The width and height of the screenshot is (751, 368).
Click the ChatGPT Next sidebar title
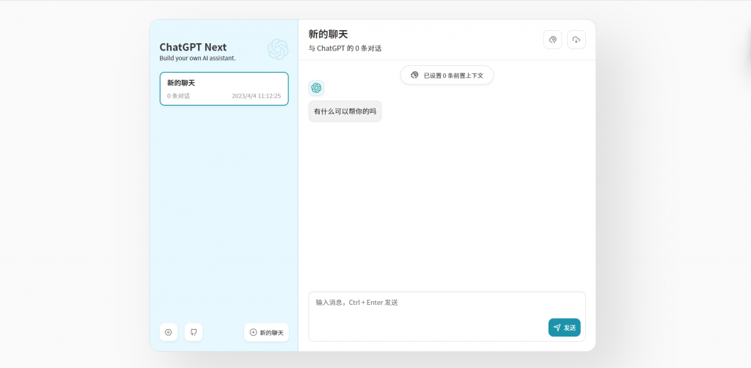click(193, 47)
